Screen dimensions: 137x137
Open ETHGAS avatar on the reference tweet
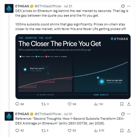click(x=9, y=116)
